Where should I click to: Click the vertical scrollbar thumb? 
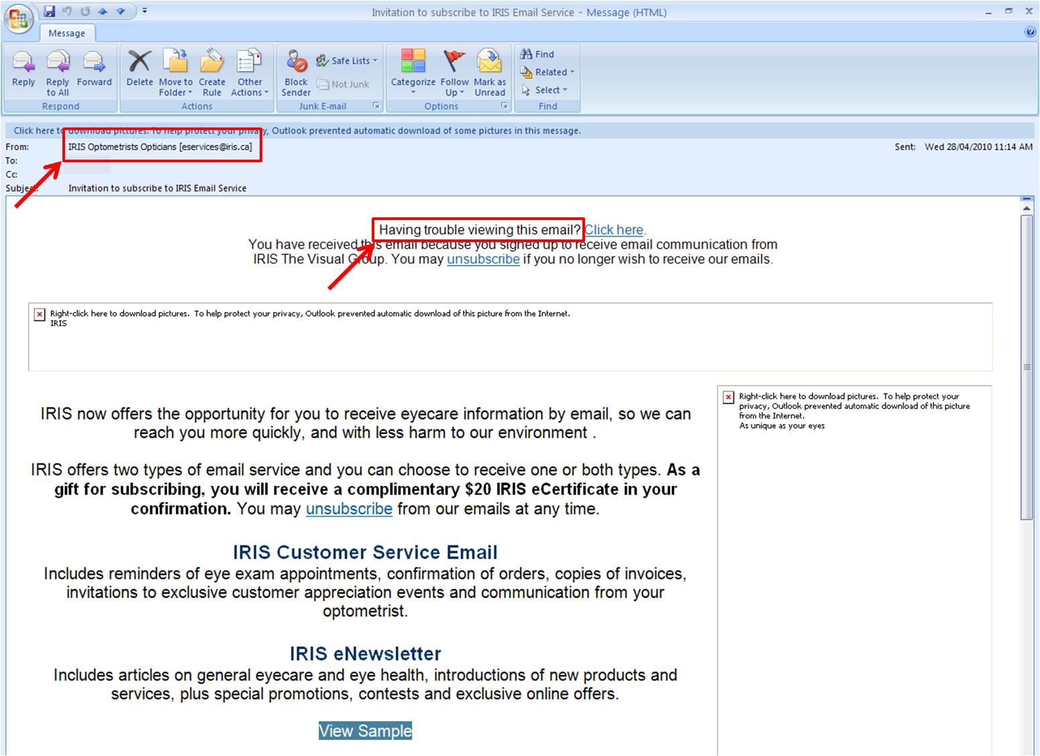click(1027, 367)
